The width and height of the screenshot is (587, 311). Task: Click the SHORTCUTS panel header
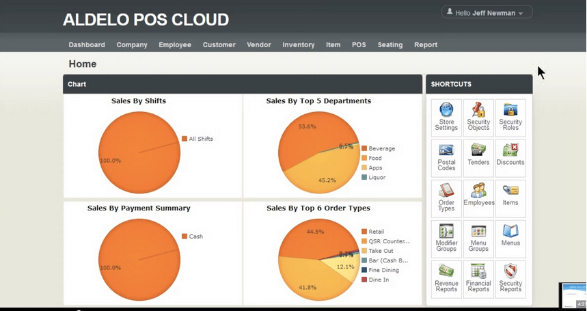pyautogui.click(x=479, y=84)
